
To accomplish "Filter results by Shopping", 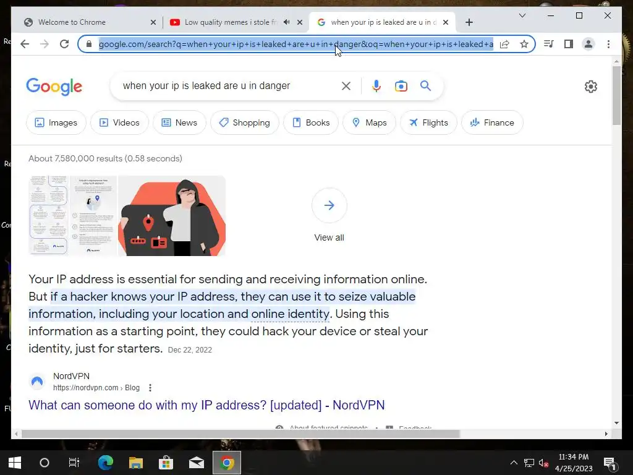I will pos(245,122).
